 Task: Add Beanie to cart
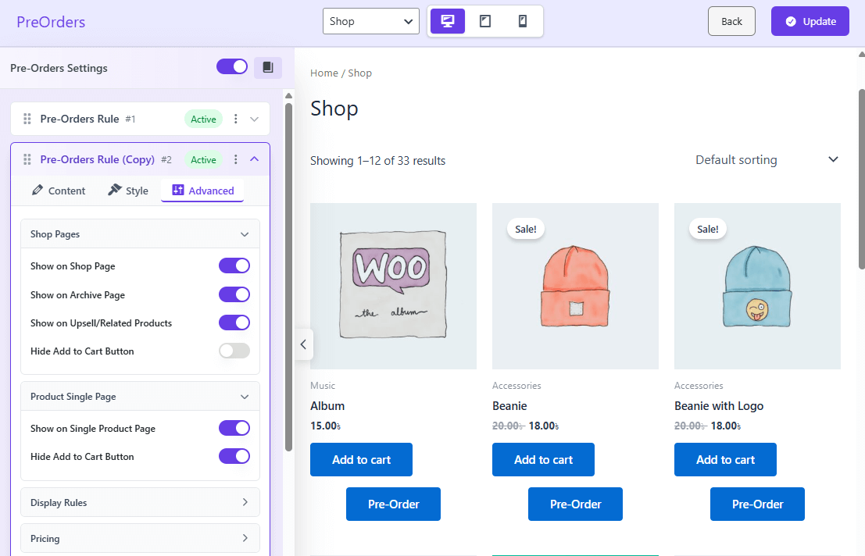543,460
